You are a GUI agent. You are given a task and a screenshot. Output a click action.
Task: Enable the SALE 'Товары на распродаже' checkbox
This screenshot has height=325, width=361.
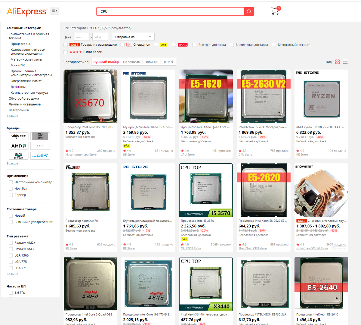[66, 45]
